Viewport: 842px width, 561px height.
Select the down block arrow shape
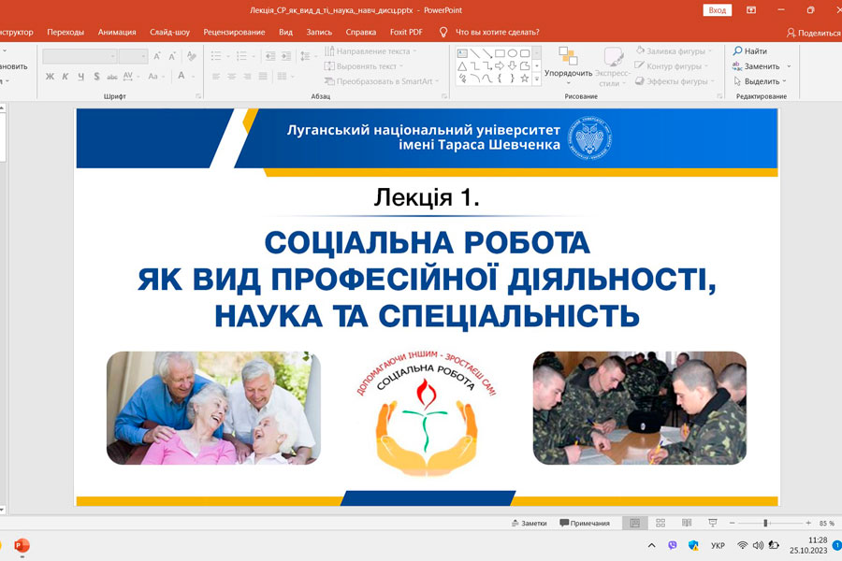point(513,66)
